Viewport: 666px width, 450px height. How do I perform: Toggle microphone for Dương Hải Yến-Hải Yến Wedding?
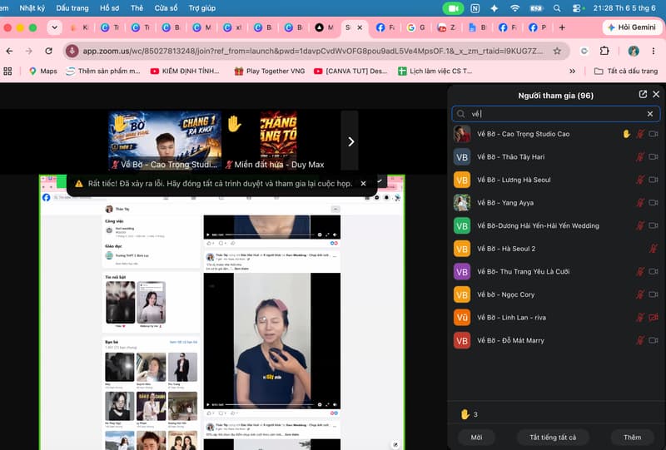point(640,226)
